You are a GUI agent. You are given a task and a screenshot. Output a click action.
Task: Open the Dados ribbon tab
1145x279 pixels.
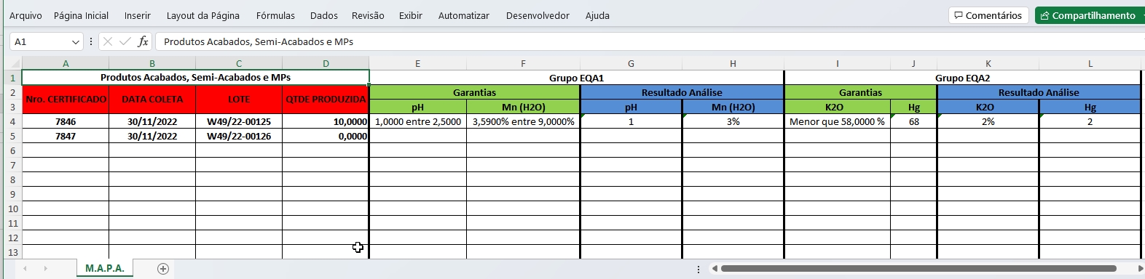pyautogui.click(x=323, y=15)
